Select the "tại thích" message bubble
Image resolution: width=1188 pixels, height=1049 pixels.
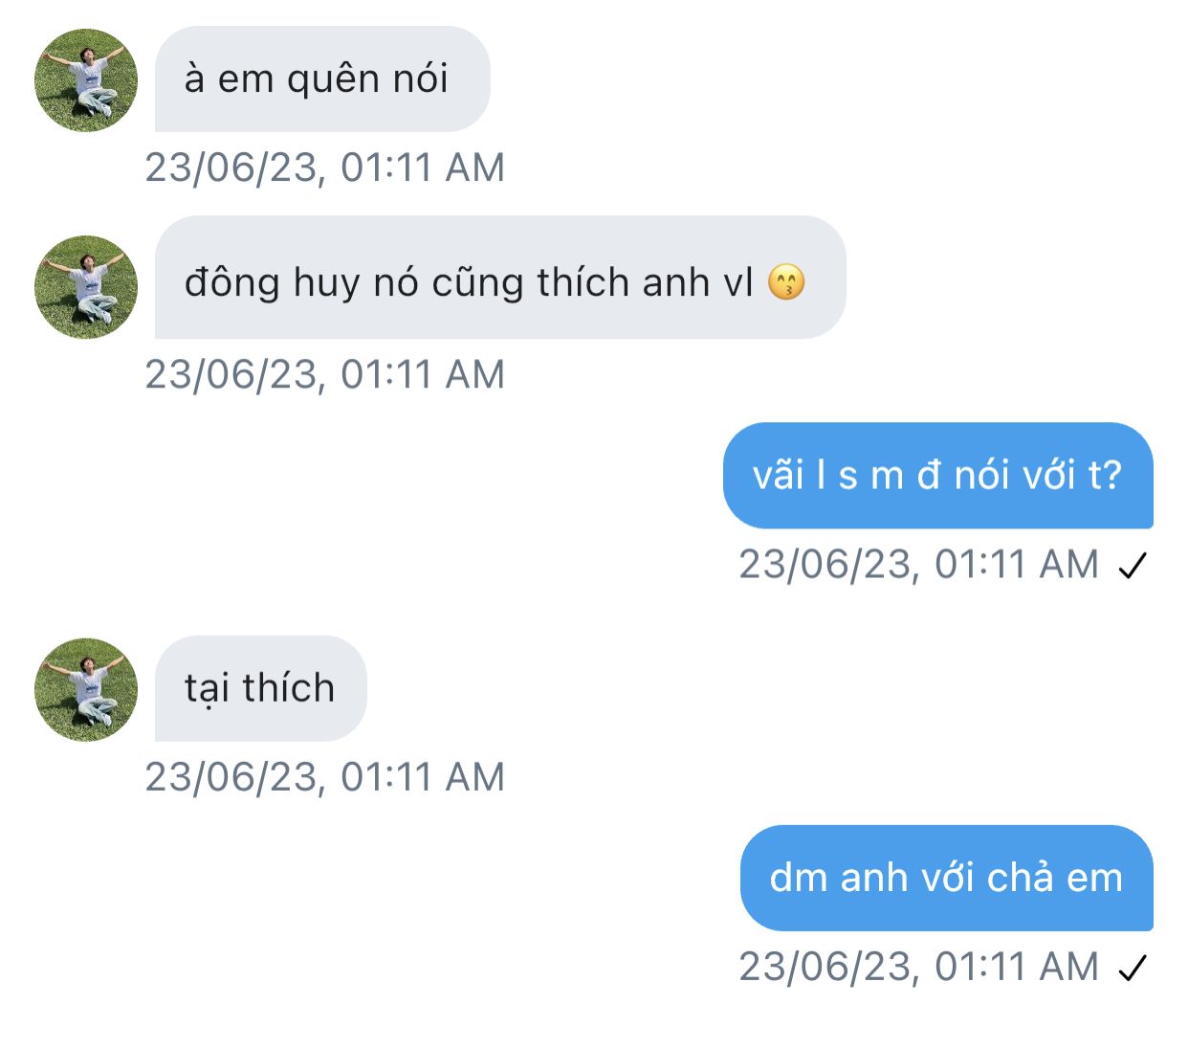[x=260, y=688]
